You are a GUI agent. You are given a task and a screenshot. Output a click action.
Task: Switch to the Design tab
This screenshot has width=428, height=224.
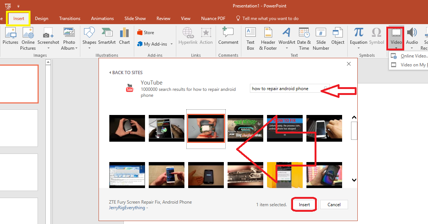coord(41,18)
